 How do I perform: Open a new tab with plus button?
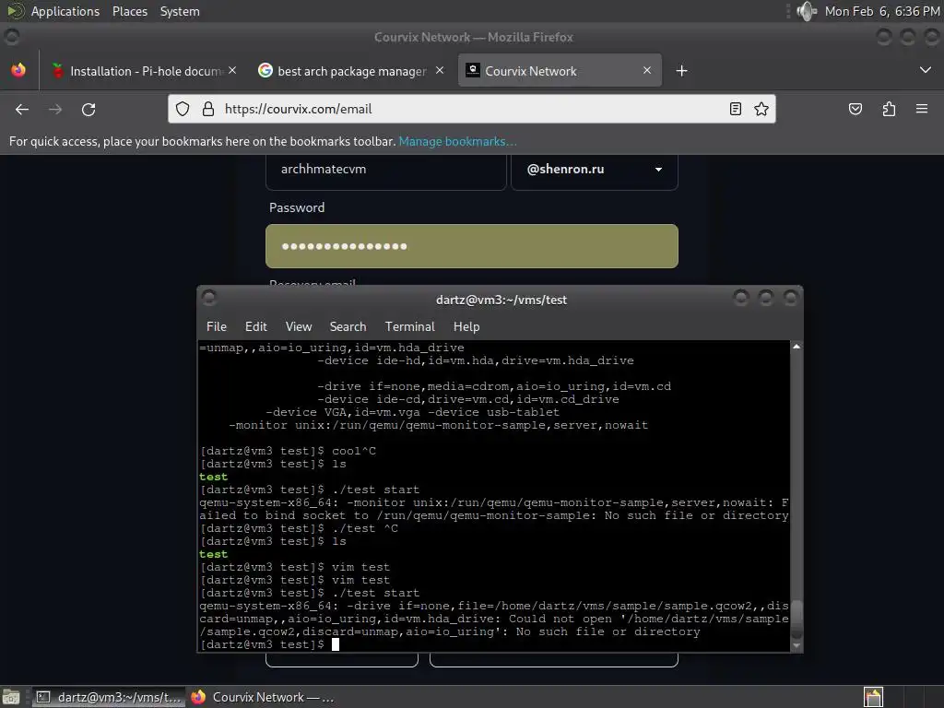pos(681,71)
